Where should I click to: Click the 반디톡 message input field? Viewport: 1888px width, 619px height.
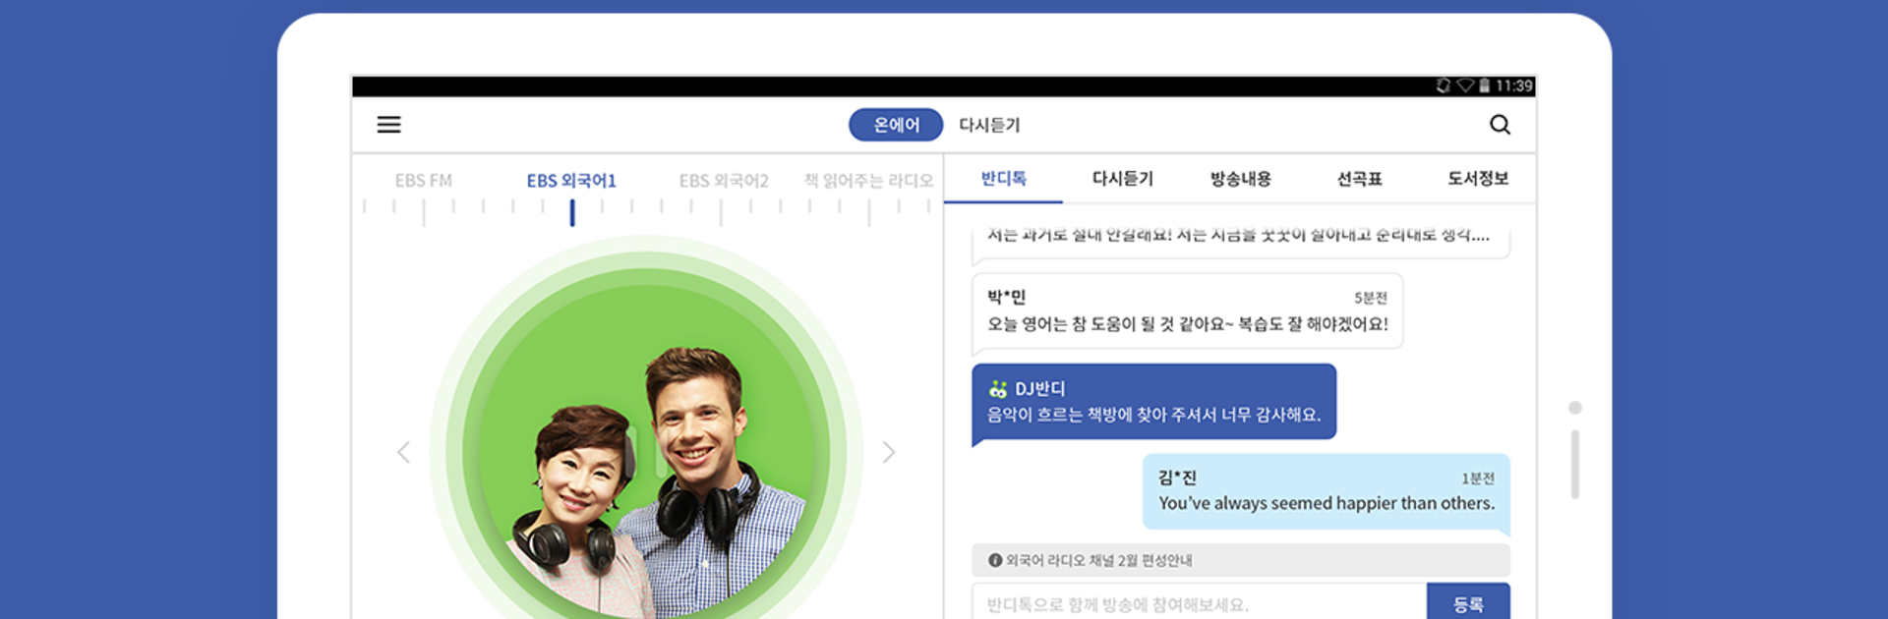coord(1198,603)
